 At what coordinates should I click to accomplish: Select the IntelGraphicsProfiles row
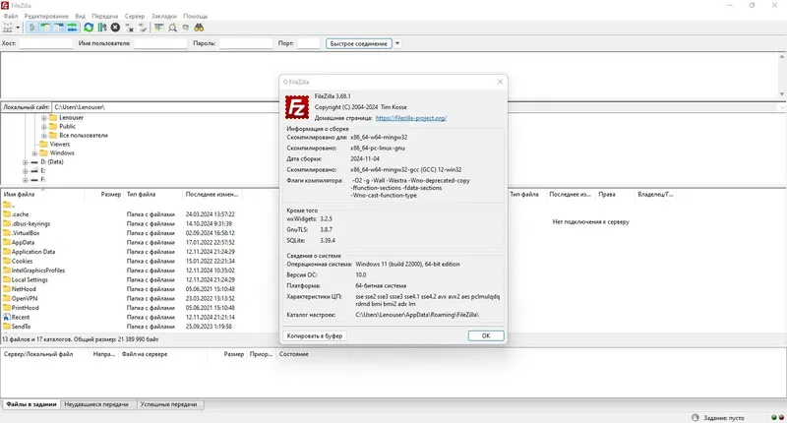pos(140,271)
